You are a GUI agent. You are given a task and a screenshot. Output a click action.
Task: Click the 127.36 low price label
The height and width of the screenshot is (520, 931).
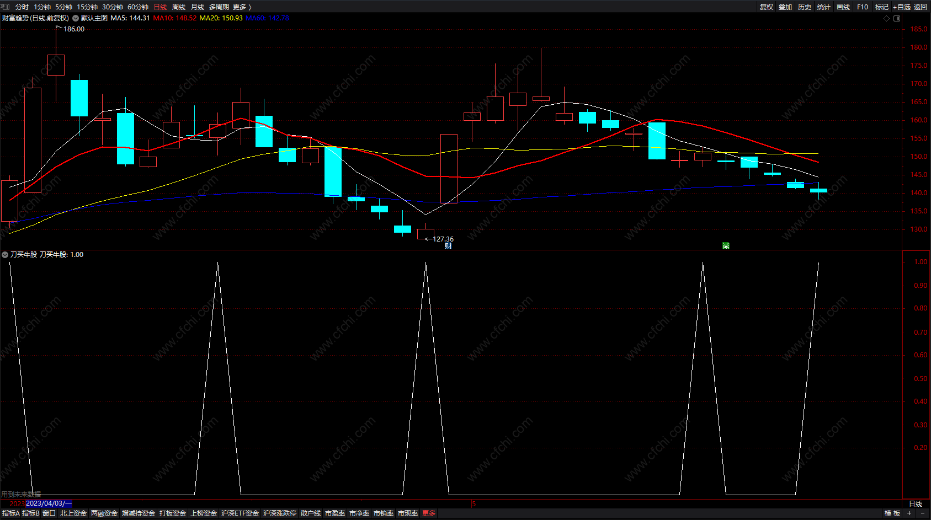coord(443,239)
